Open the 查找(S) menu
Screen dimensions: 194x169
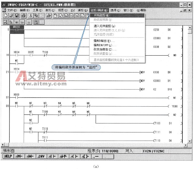tap(50, 10)
